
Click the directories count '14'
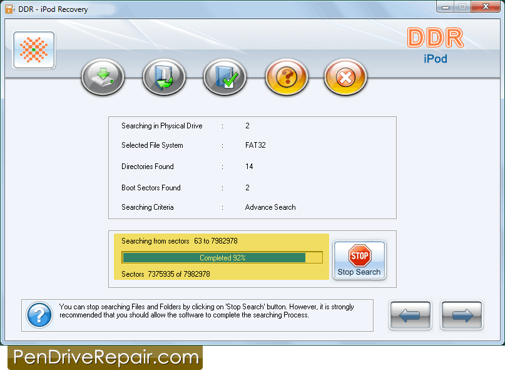point(249,167)
